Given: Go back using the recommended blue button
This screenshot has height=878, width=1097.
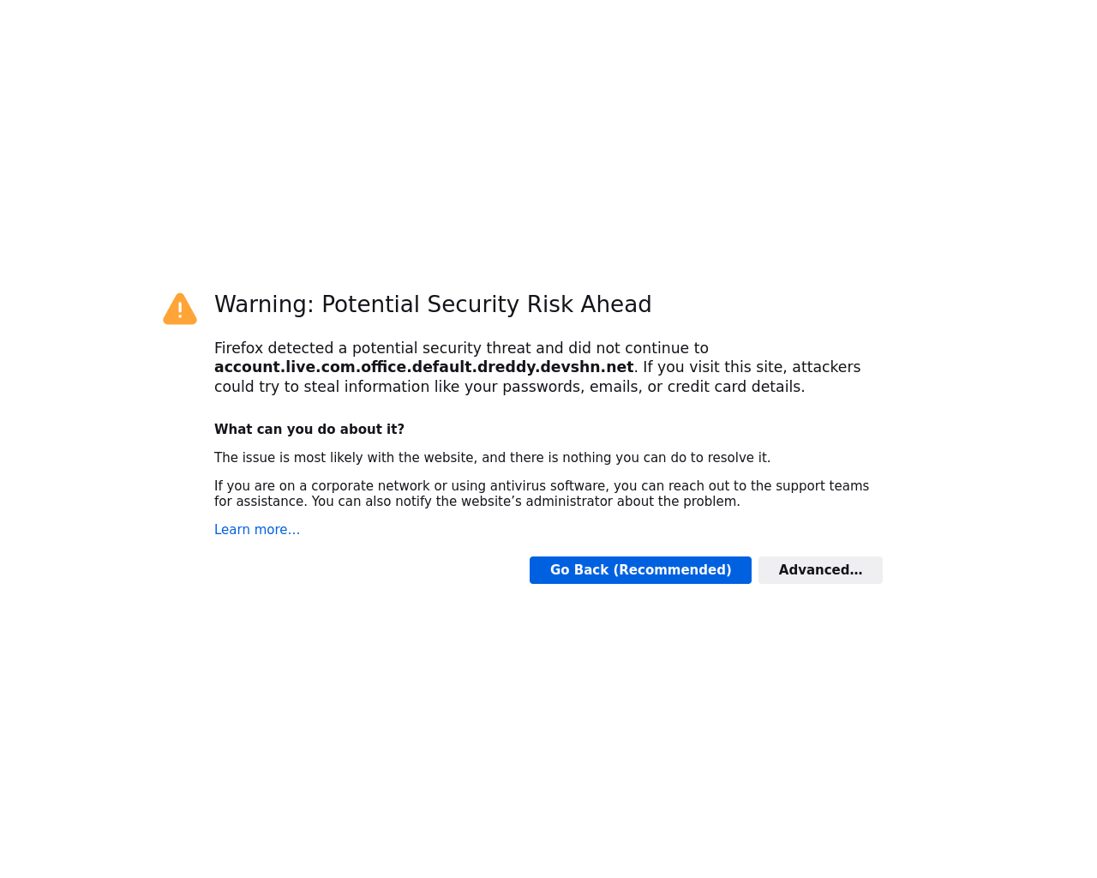Looking at the screenshot, I should (x=640, y=570).
